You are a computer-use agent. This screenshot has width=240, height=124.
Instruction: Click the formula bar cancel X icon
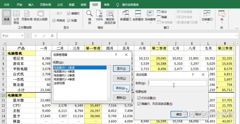[36, 36]
